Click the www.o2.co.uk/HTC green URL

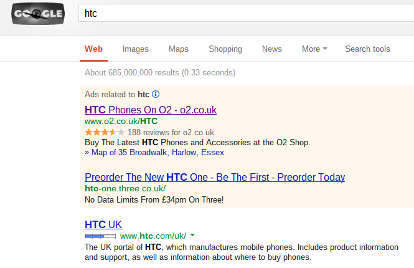(121, 121)
